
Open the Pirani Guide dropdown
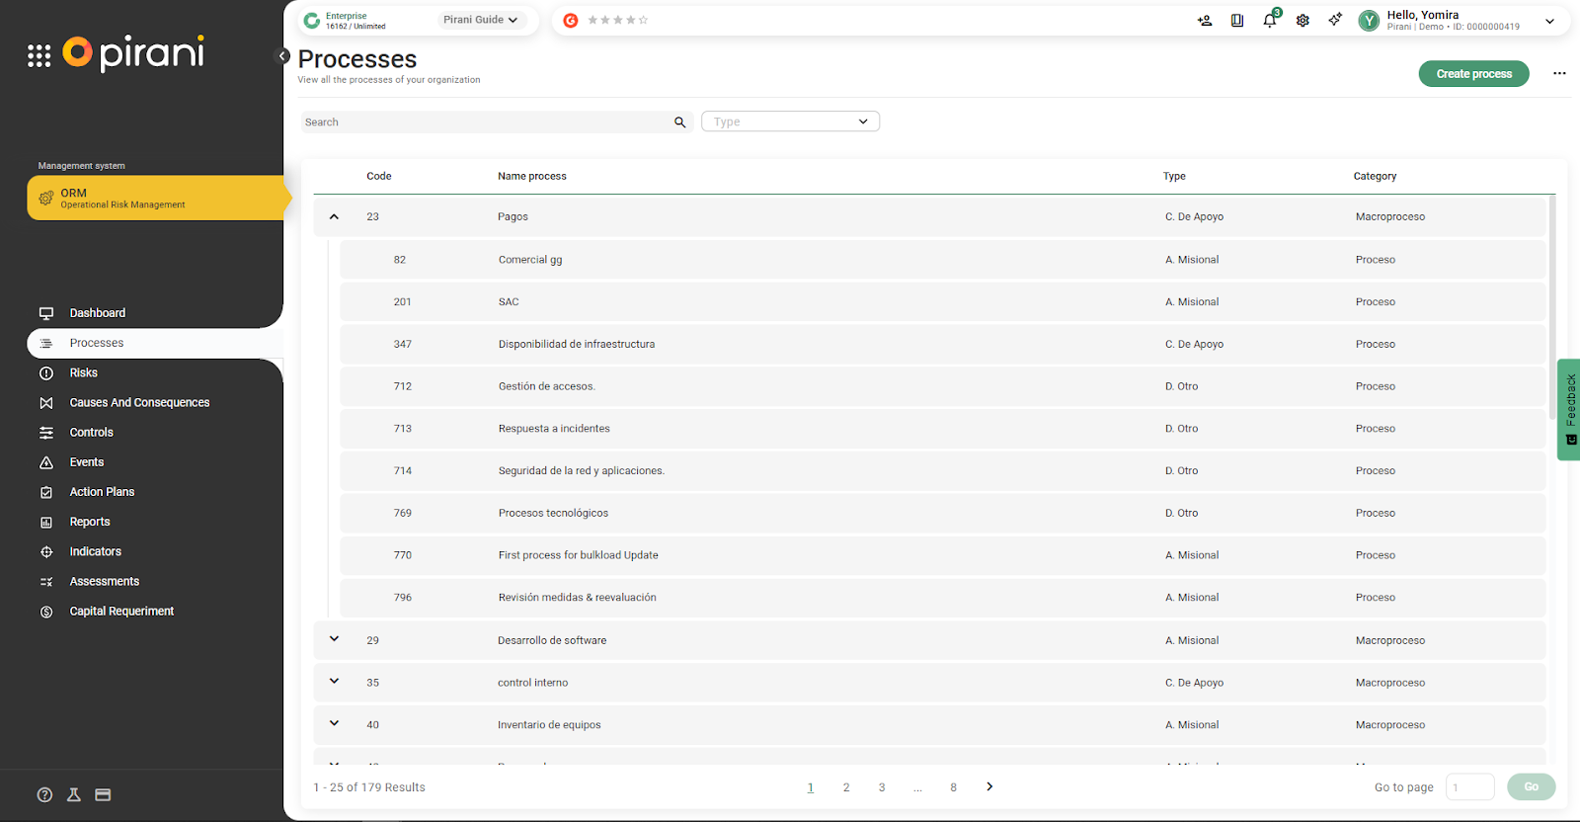coord(480,20)
